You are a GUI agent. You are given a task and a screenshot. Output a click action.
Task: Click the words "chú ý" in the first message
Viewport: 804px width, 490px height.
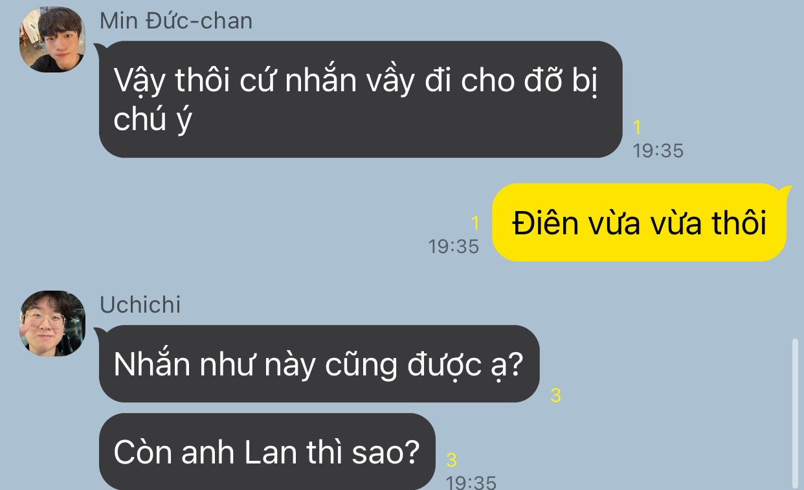152,120
